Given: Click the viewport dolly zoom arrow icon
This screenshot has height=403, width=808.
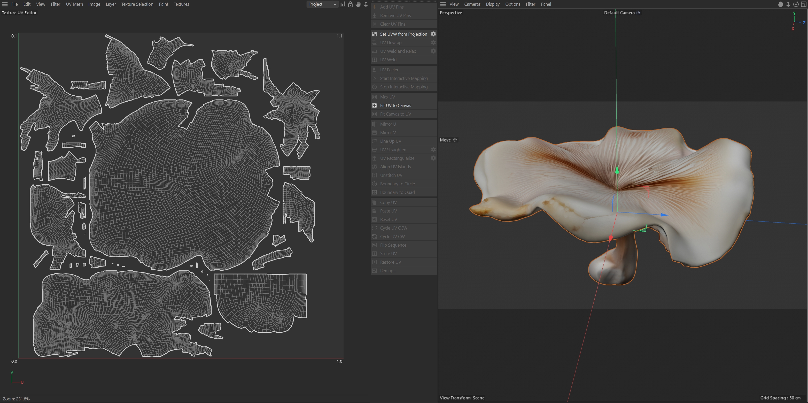Looking at the screenshot, I should [x=788, y=4].
